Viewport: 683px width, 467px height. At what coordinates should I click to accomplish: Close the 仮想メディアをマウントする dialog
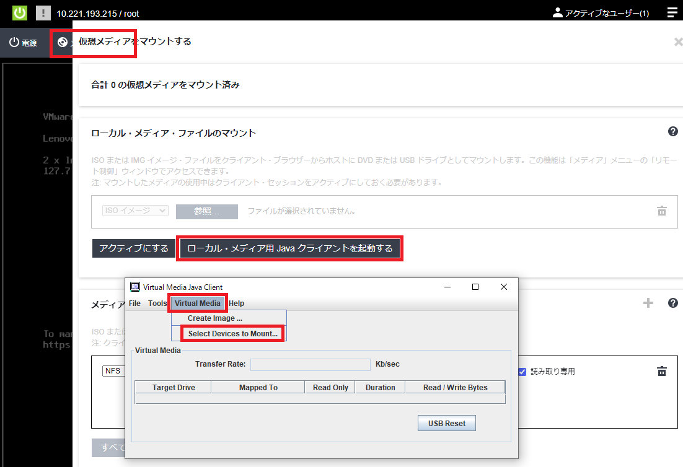tap(678, 41)
